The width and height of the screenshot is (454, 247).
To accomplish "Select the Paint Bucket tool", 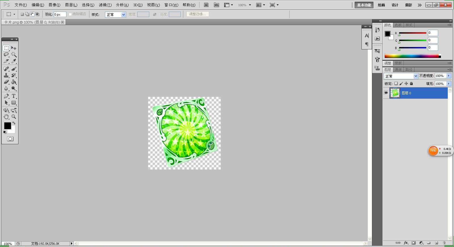I will [14, 82].
